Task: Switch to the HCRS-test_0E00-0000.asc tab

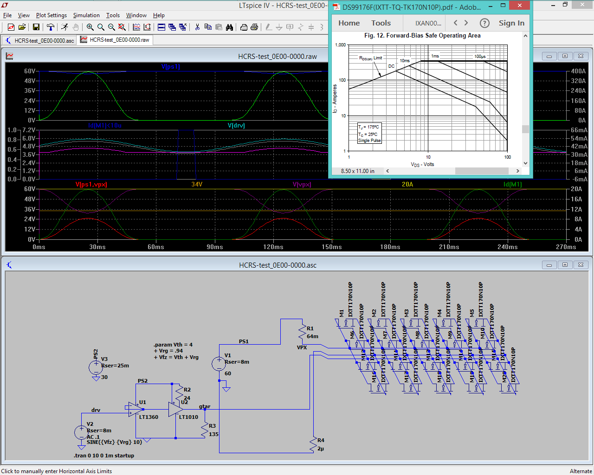Action: coord(39,40)
